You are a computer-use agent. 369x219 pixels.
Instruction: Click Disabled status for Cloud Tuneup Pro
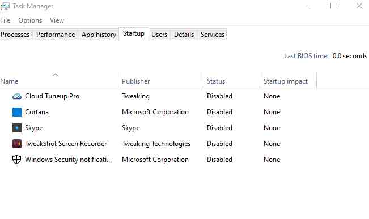219,96
